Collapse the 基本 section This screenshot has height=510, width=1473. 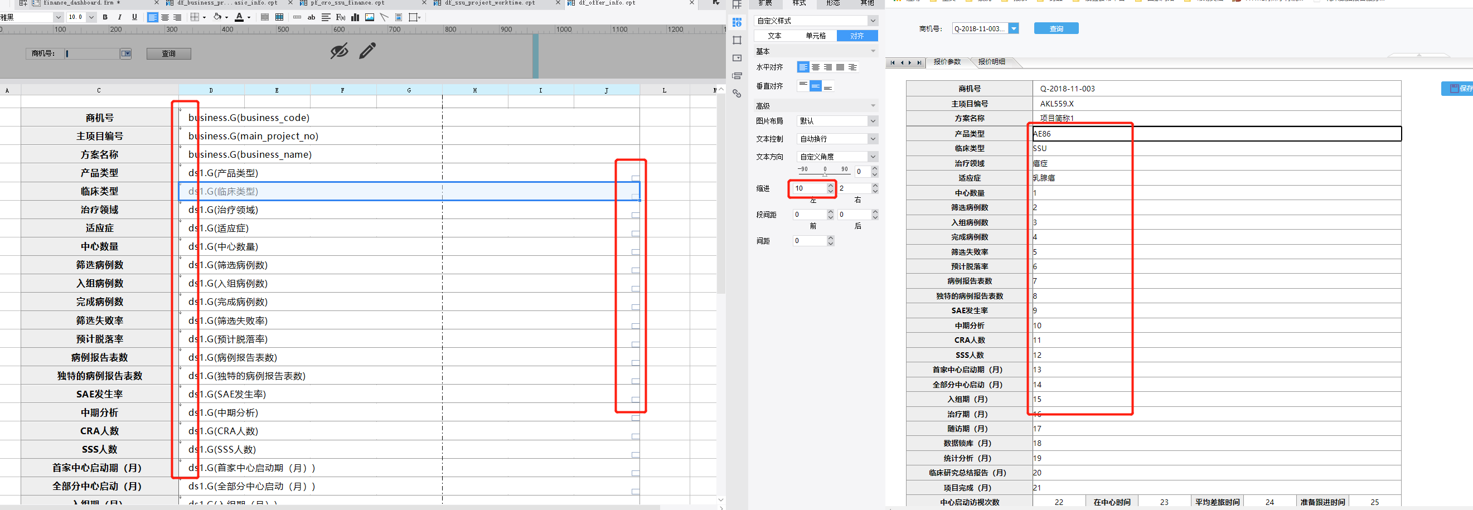(873, 51)
